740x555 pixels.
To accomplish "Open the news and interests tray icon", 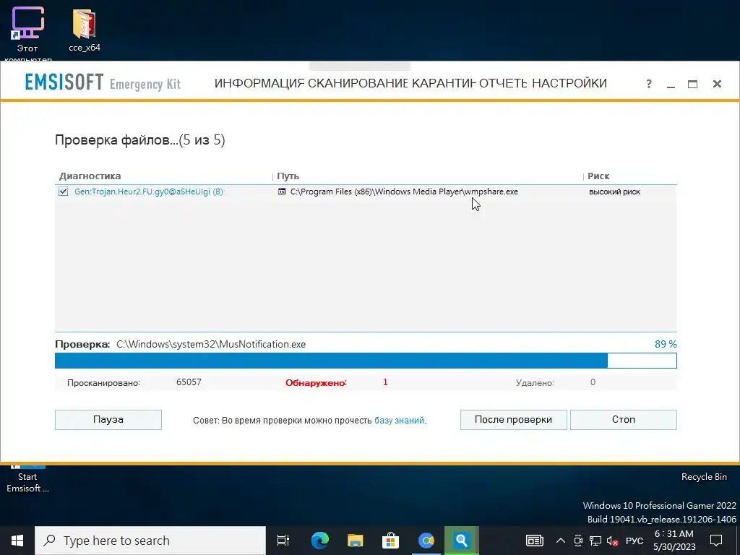I will (534, 541).
